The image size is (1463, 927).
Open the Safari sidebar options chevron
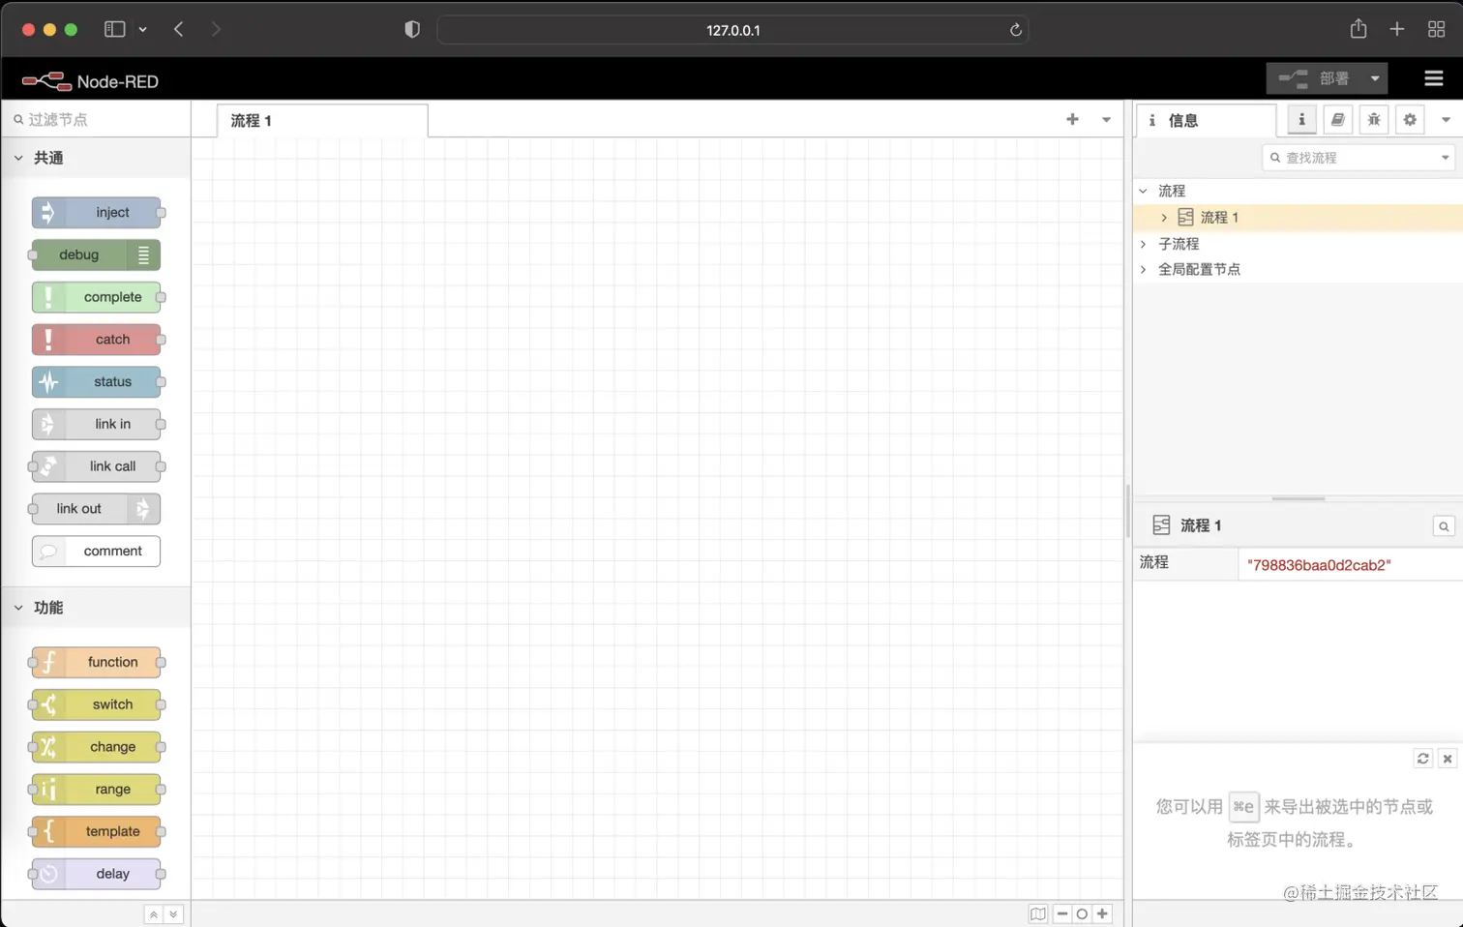pyautogui.click(x=142, y=30)
